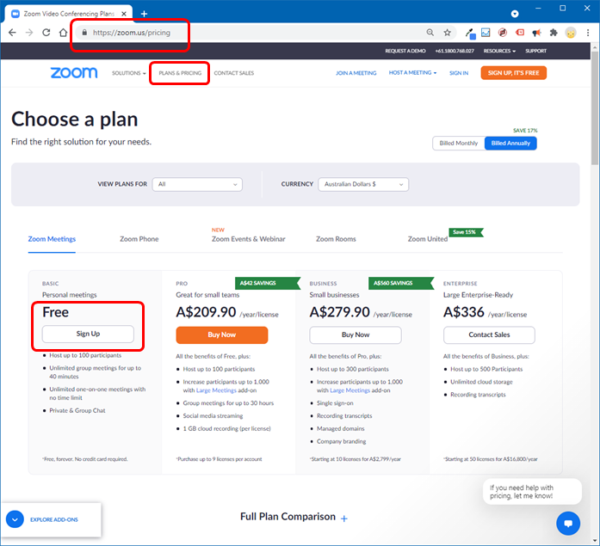Image resolution: width=600 pixels, height=546 pixels.
Task: Click the red circular extension icon
Action: point(503,33)
